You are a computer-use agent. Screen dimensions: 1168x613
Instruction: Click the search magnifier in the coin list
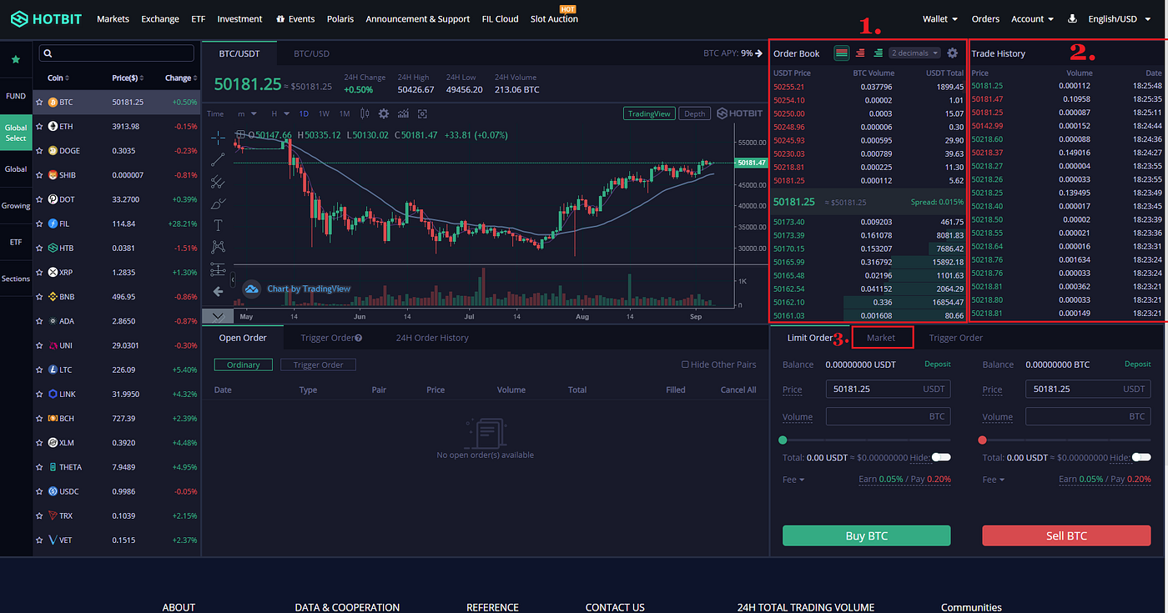48,53
